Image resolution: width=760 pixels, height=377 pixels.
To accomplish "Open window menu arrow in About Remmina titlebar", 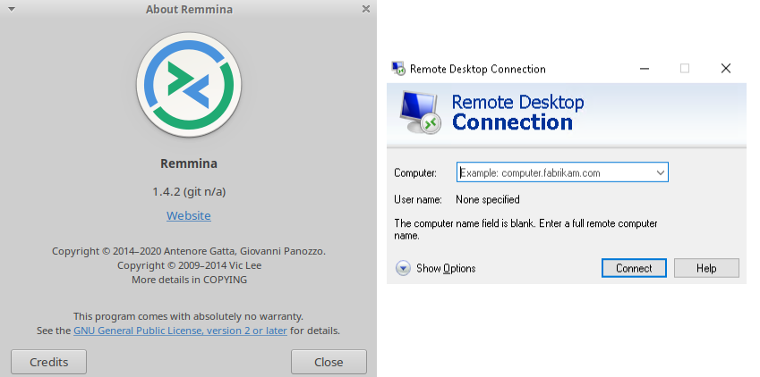I will [11, 9].
